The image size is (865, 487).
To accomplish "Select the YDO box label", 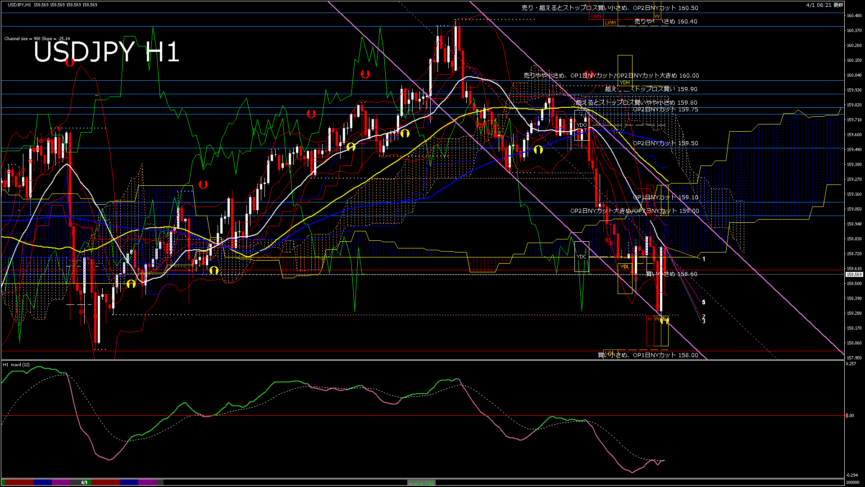I will (581, 125).
